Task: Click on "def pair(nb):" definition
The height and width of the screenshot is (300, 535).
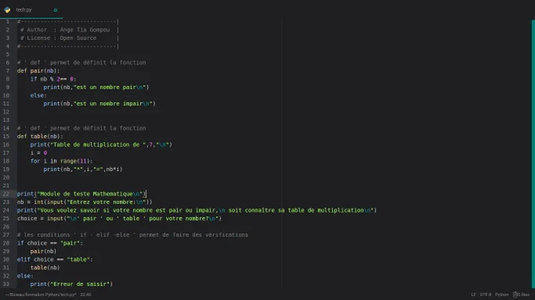Action: [39, 71]
